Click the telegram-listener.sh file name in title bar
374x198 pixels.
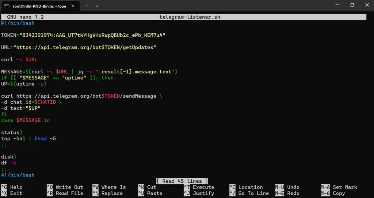[190, 17]
